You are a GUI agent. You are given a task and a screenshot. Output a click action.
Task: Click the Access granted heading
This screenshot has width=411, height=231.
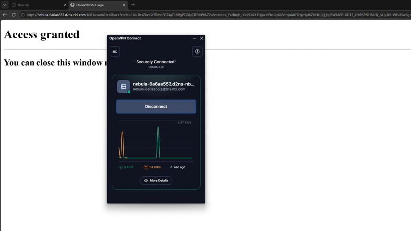pos(42,35)
